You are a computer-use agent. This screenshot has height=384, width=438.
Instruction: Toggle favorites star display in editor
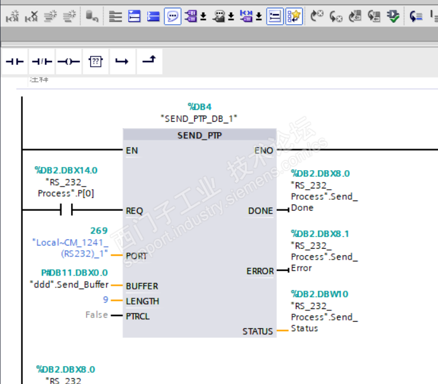click(x=294, y=17)
